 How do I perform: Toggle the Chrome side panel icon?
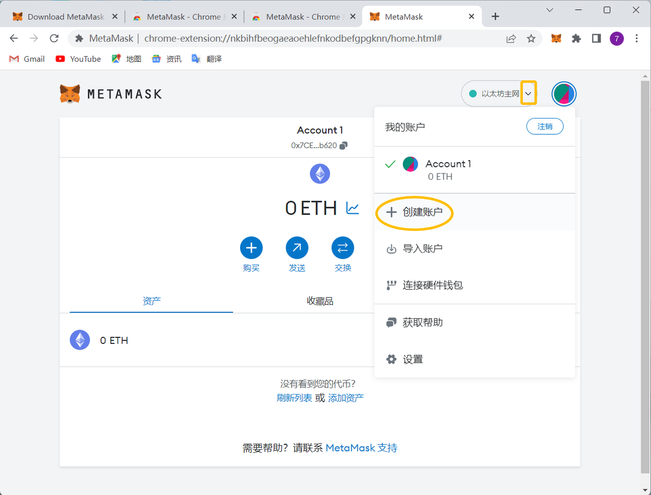(x=597, y=38)
